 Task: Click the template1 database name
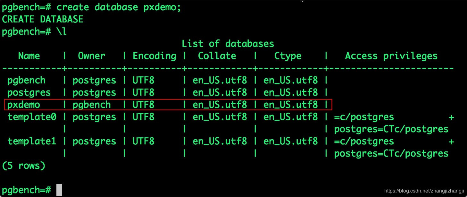tap(32, 141)
